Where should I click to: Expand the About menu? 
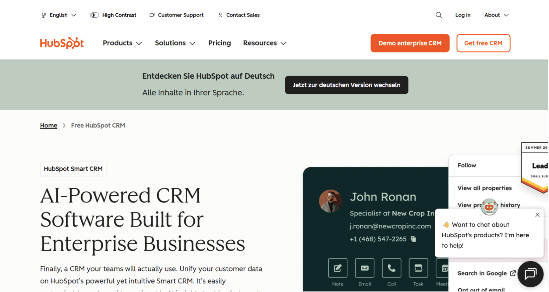tap(496, 15)
